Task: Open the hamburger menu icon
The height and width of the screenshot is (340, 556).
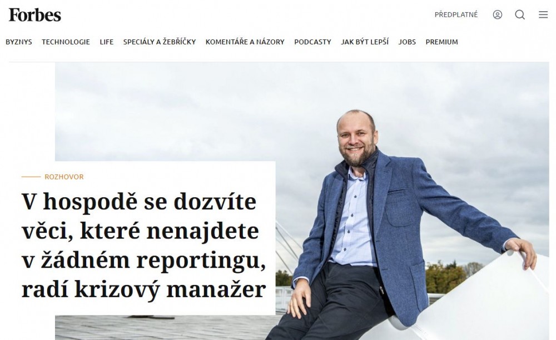Action: click(543, 14)
